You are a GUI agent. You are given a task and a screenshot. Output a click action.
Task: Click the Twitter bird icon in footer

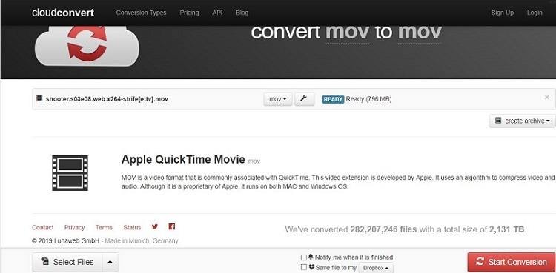coord(155,226)
